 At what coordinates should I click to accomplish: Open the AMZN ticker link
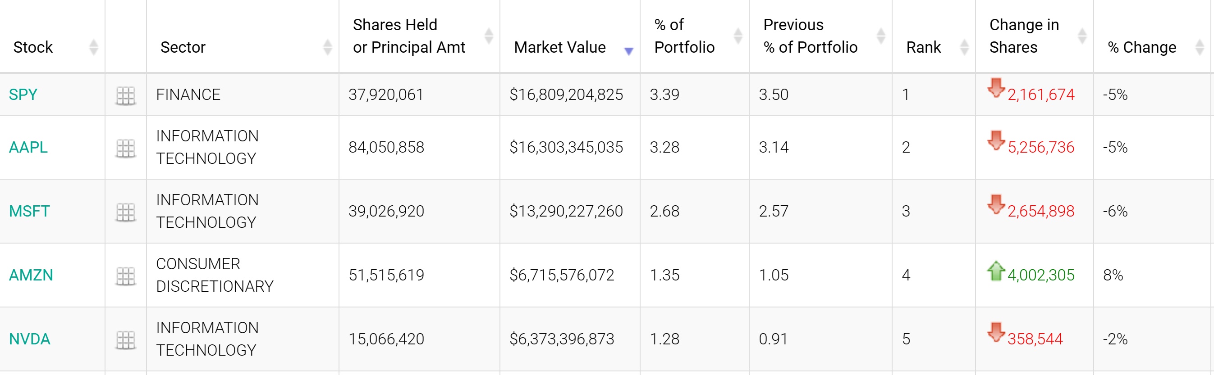(31, 275)
